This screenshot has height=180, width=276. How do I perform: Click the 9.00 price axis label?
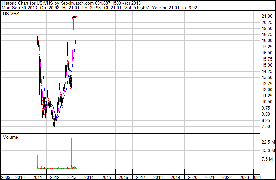[266, 114]
